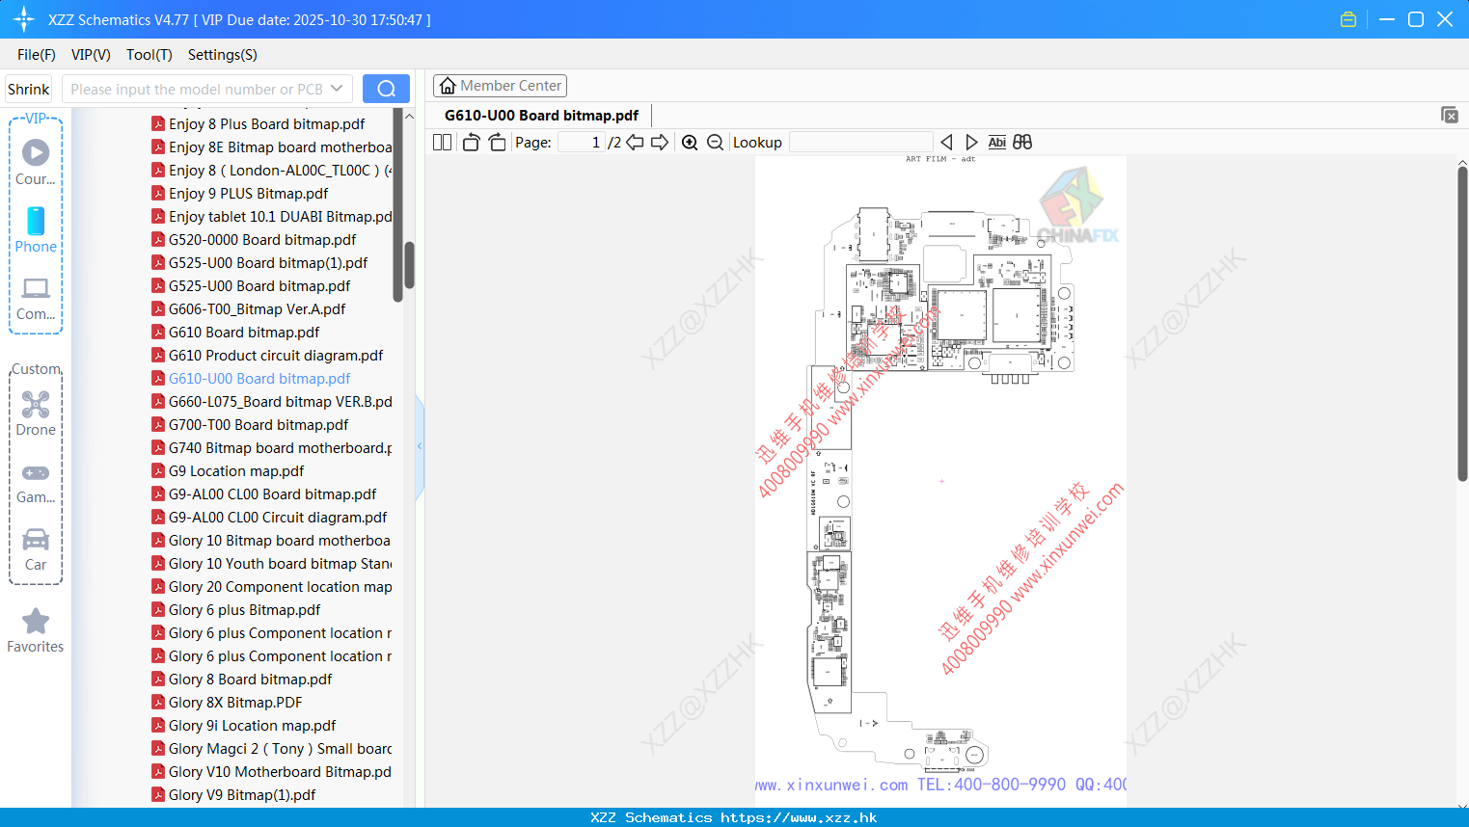The height and width of the screenshot is (827, 1469).
Task: Open G525-U00 Board bitmap(1).pdf
Action: pyautogui.click(x=268, y=263)
